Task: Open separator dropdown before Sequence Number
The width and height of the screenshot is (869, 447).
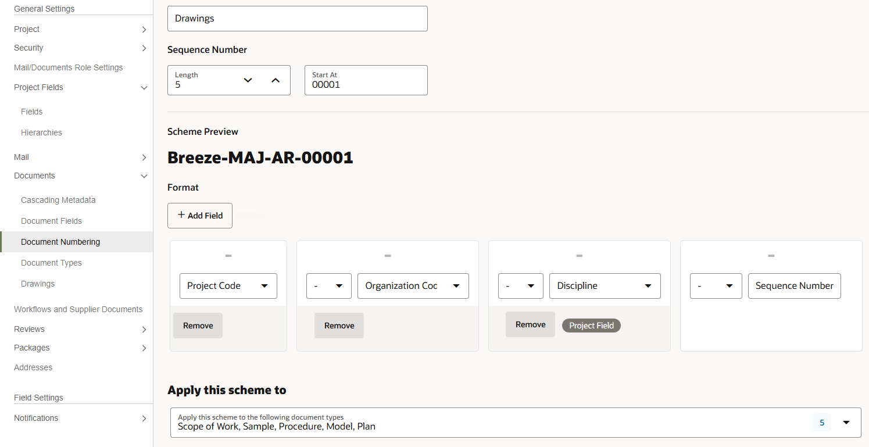Action: [716, 286]
